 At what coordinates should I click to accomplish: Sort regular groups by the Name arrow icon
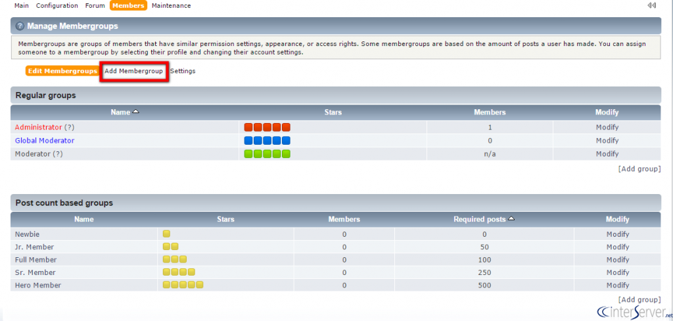[x=135, y=112]
